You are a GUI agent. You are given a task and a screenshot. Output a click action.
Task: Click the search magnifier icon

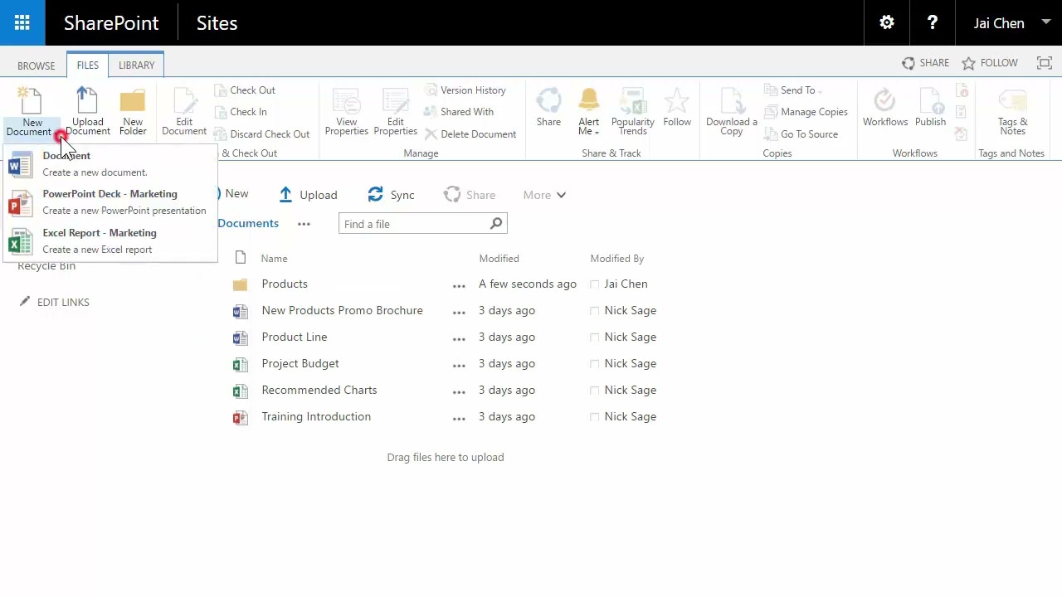click(x=496, y=223)
